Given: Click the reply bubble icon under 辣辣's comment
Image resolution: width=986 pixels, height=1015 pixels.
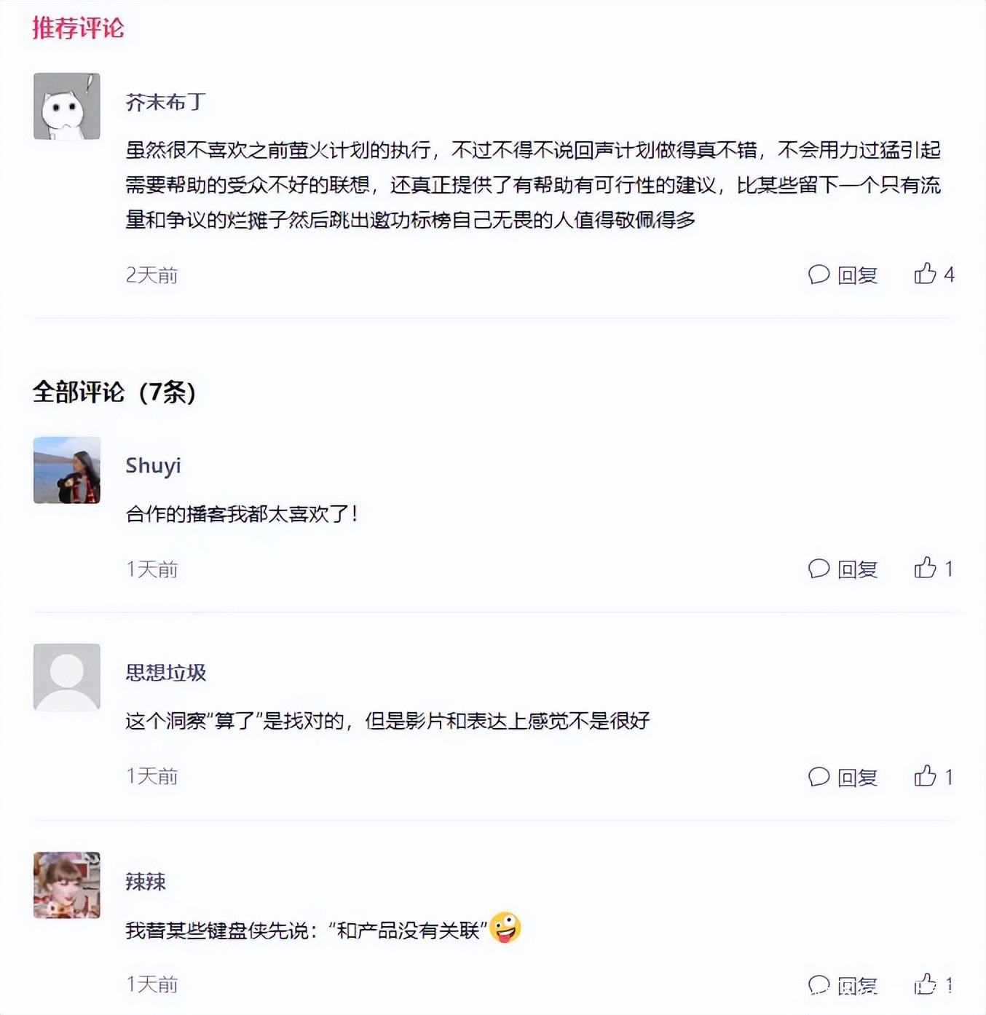Looking at the screenshot, I should coord(819,984).
